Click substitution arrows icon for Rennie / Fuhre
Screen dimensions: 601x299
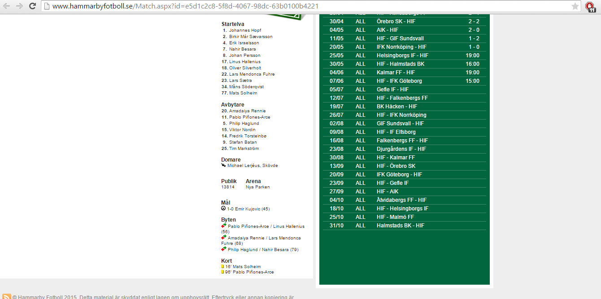pos(224,238)
